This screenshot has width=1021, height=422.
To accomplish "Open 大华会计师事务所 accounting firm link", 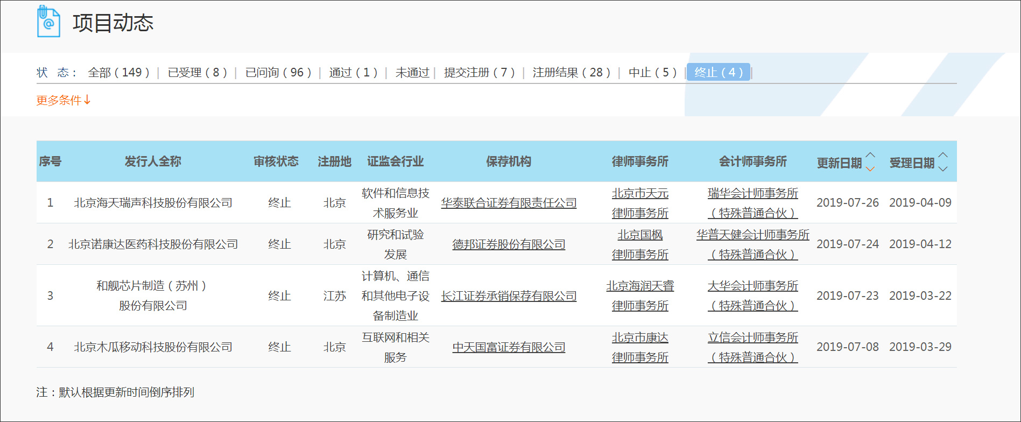I will click(x=753, y=296).
